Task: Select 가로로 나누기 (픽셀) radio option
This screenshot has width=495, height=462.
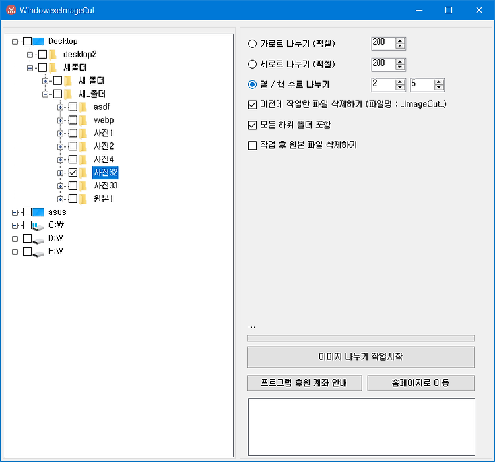Action: point(252,43)
